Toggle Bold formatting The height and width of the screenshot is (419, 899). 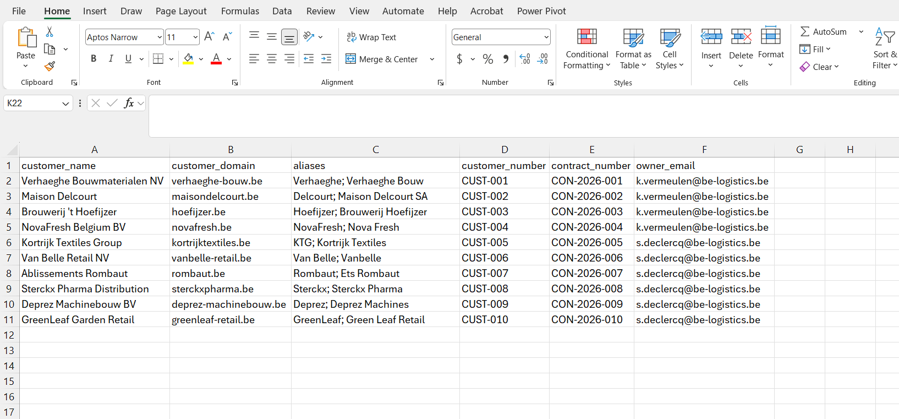coord(94,59)
